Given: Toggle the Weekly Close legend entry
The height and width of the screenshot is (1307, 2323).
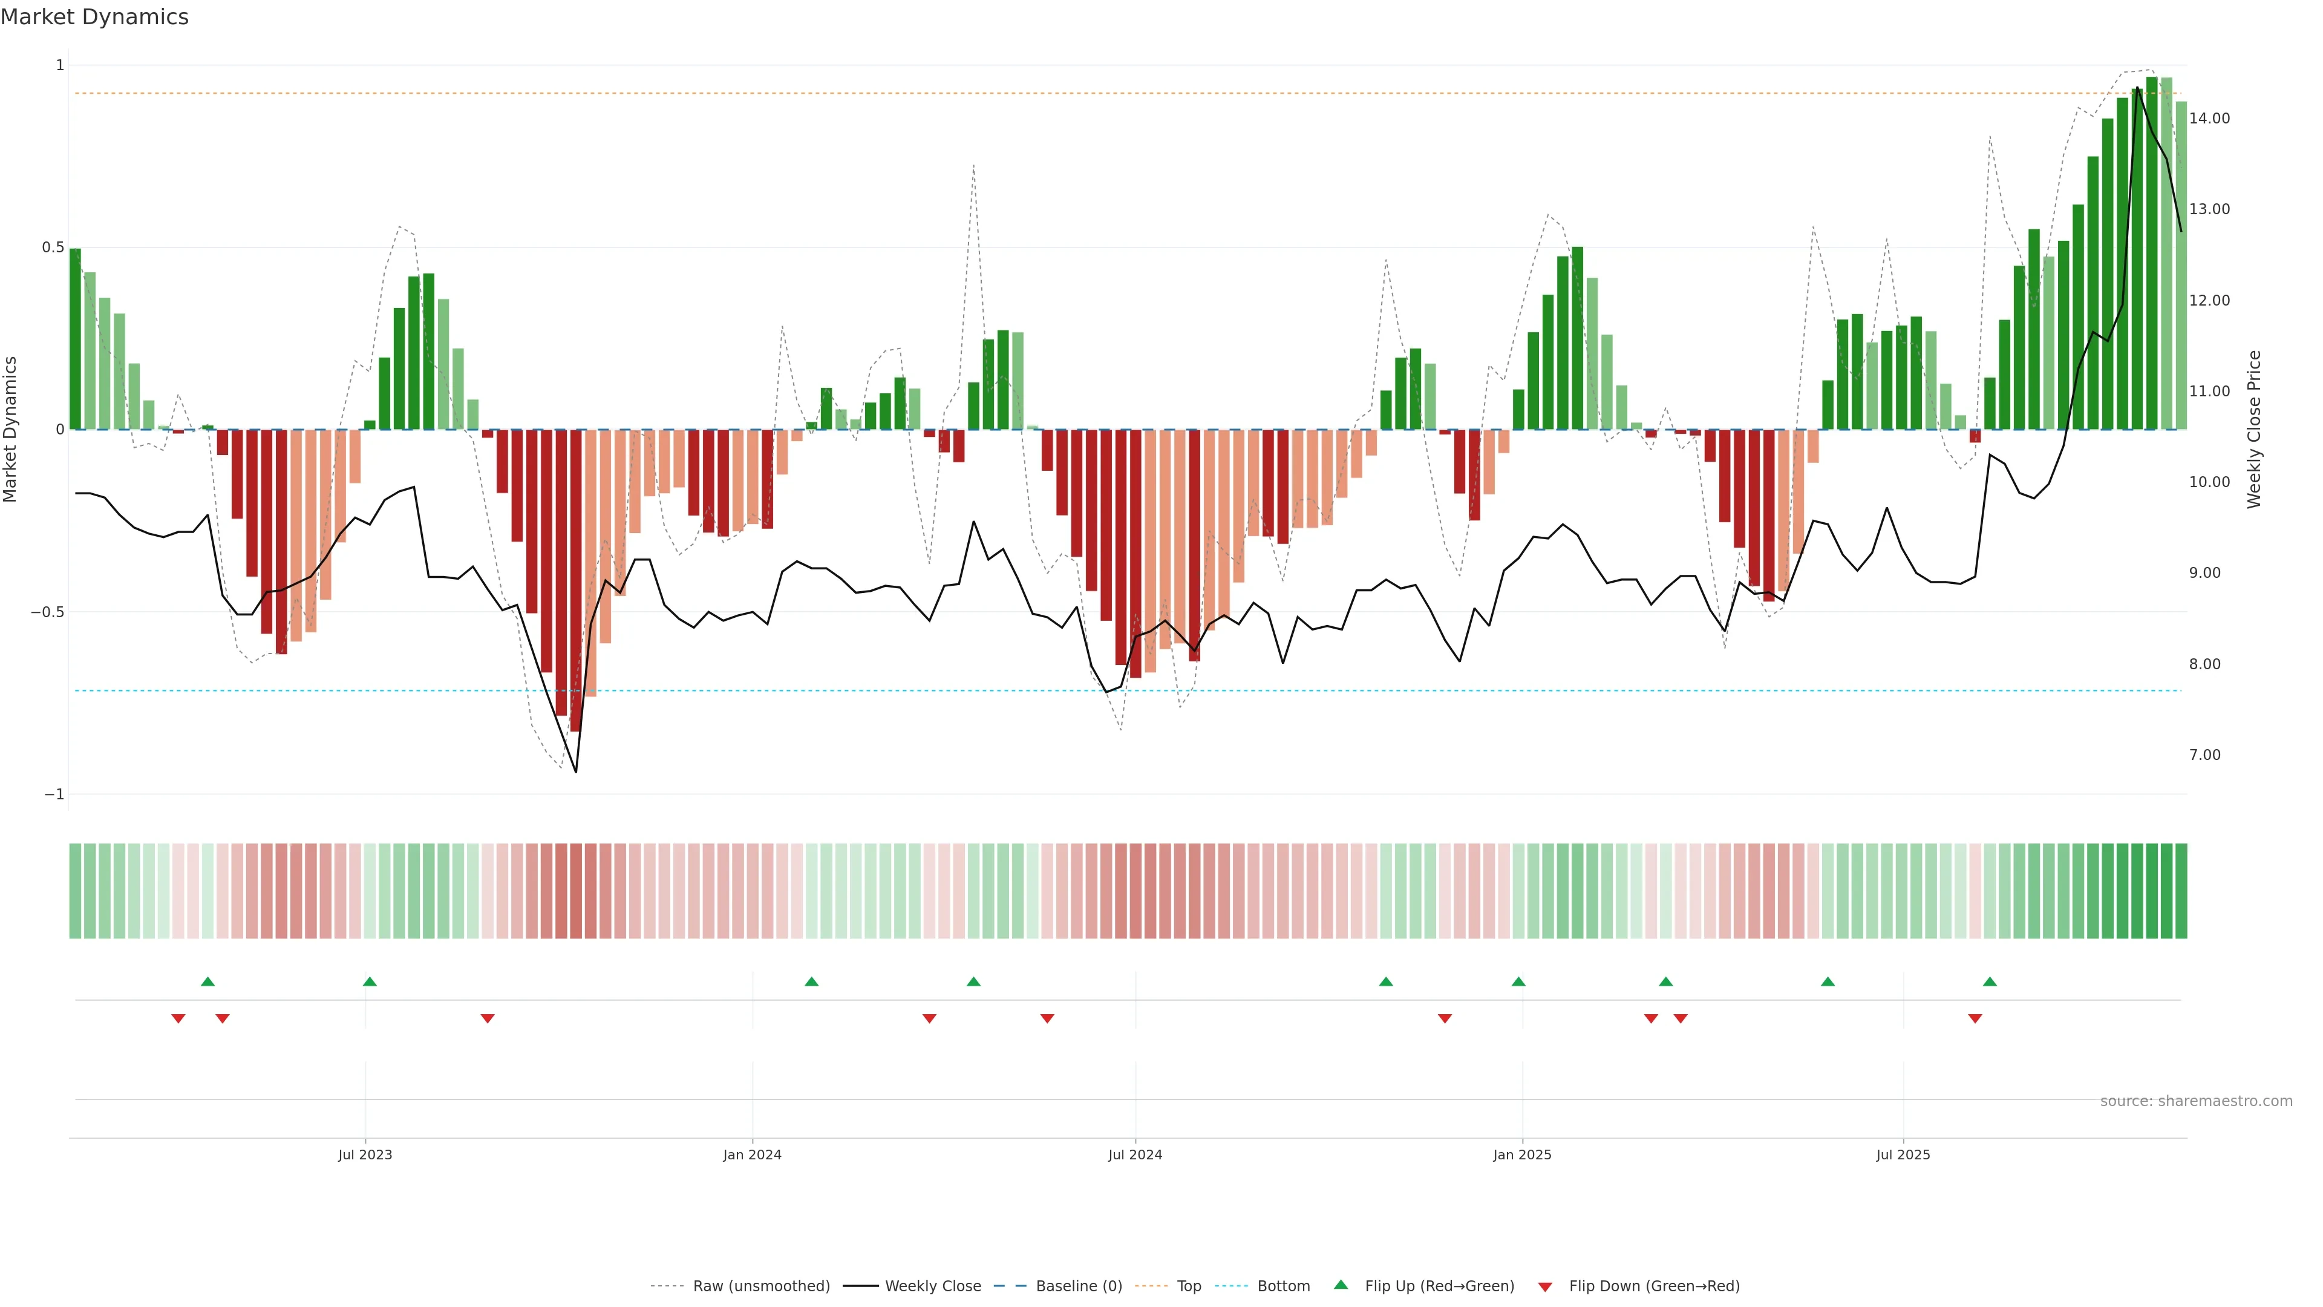Looking at the screenshot, I should pos(932,1286).
